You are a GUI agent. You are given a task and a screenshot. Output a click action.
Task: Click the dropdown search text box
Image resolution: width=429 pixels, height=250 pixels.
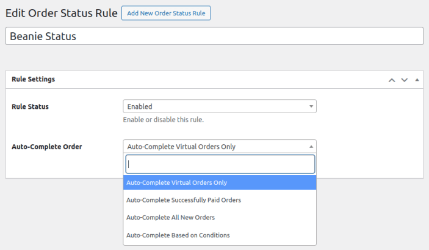point(220,164)
